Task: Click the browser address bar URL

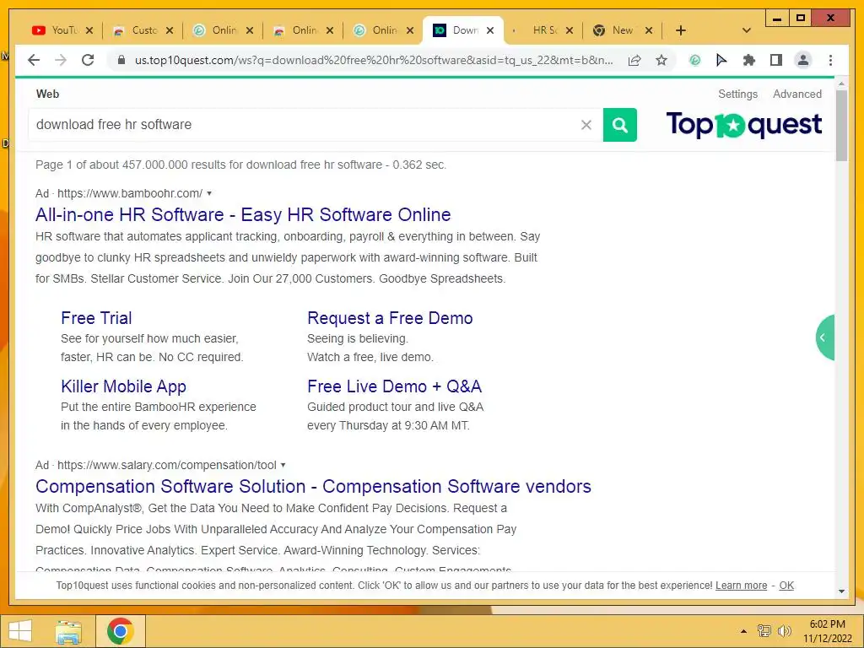Action: pyautogui.click(x=374, y=60)
